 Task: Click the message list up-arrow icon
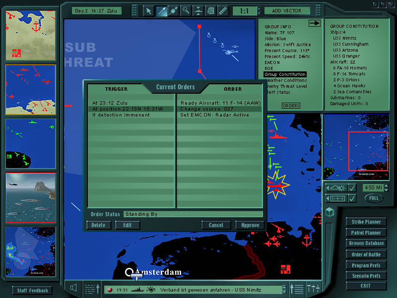tap(92, 289)
